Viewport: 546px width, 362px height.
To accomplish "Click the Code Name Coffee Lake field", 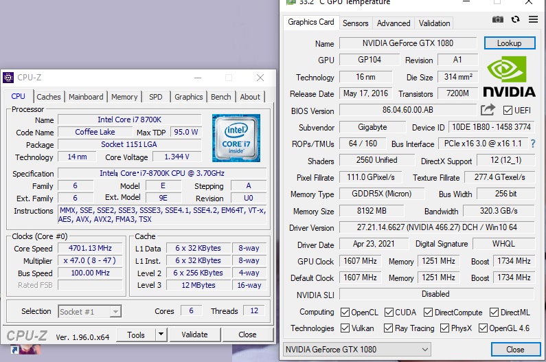I will click(95, 132).
